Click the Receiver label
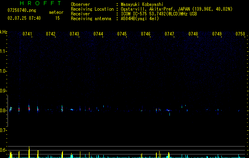249x158 pixels. point(80,14)
